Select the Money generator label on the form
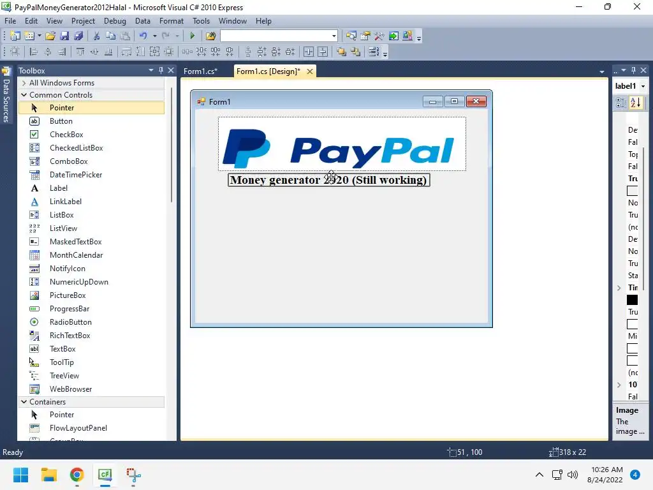The width and height of the screenshot is (653, 490). [329, 180]
